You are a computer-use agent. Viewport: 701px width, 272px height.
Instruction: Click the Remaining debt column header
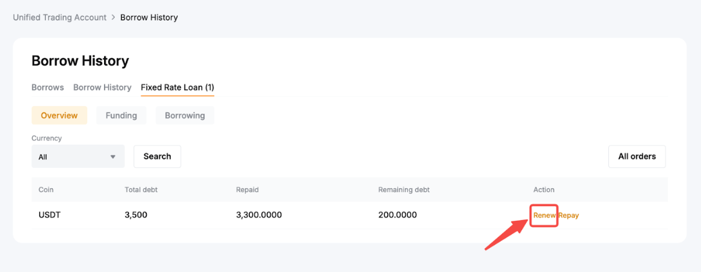(x=404, y=190)
